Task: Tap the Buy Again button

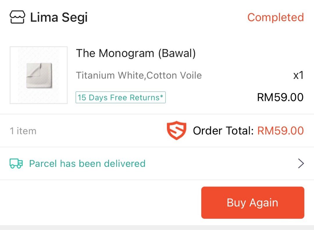Action: coord(252,202)
